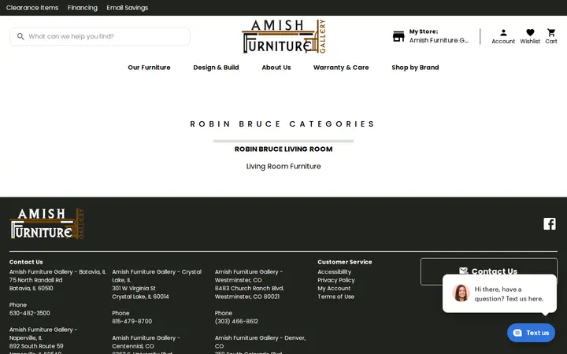This screenshot has height=354, width=567.
Task: Call Batavia phone 630-482-3500
Action: point(30,313)
